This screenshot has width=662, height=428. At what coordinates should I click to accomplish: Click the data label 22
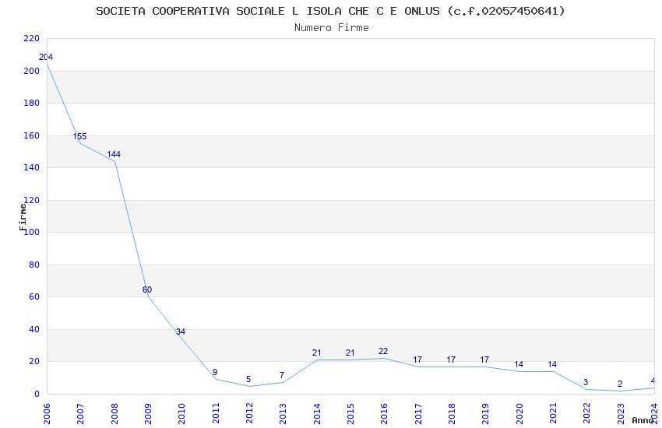pos(383,351)
